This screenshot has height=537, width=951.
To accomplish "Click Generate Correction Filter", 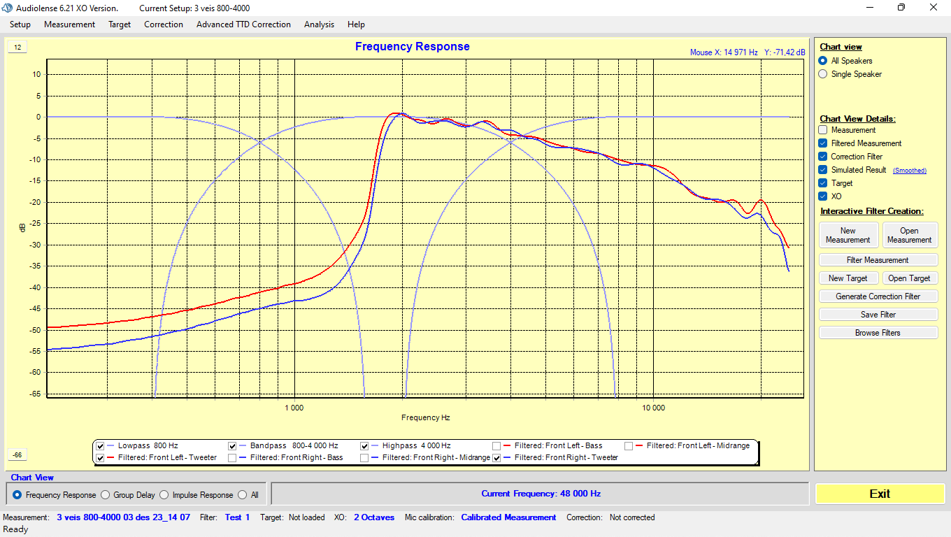I will pos(878,296).
